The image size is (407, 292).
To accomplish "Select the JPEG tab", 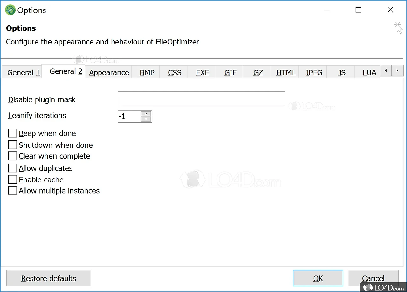I will click(314, 73).
